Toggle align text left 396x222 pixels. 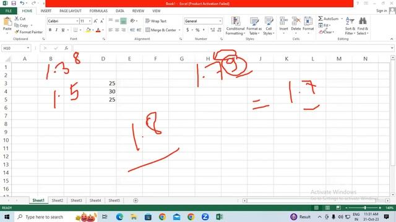coord(110,30)
